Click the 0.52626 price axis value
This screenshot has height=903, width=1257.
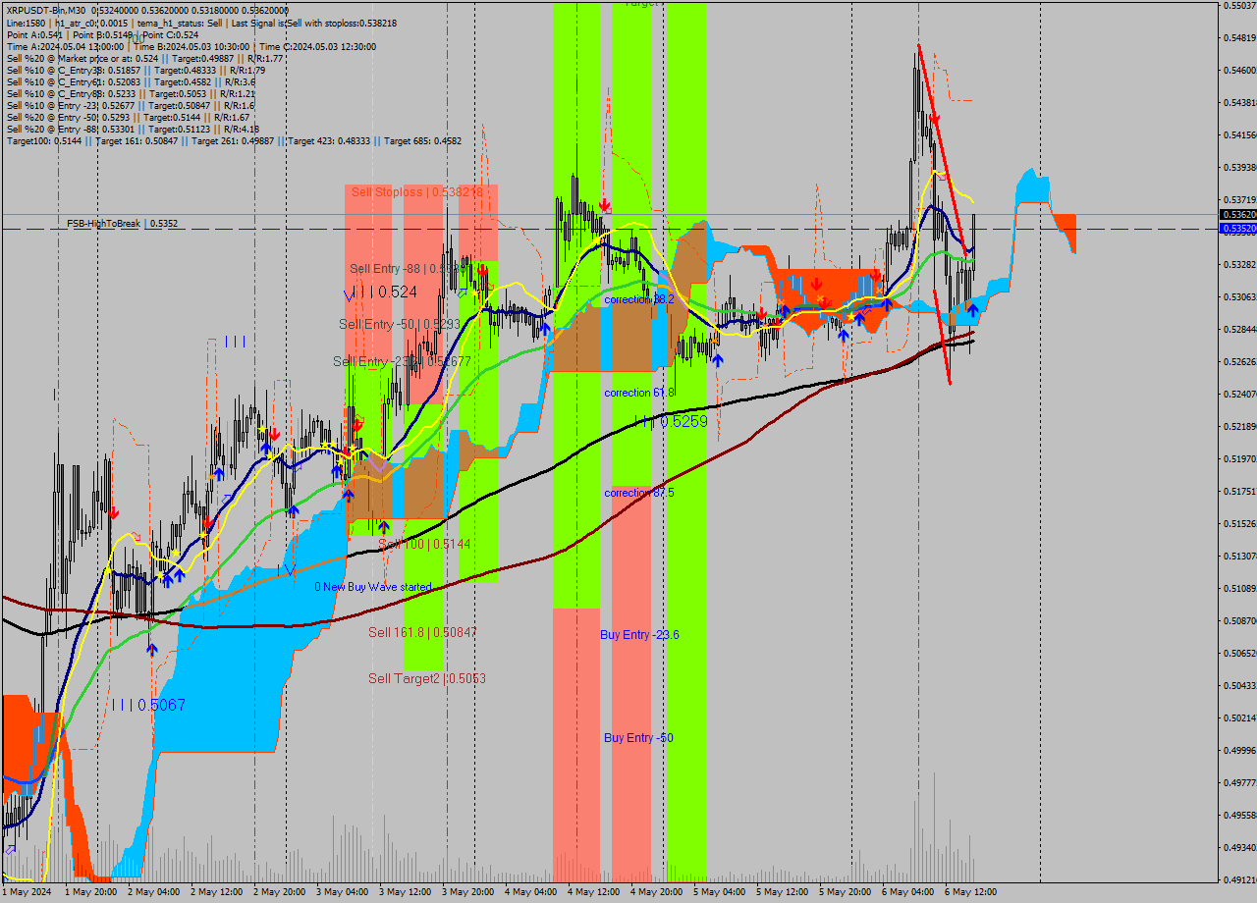tap(1239, 362)
